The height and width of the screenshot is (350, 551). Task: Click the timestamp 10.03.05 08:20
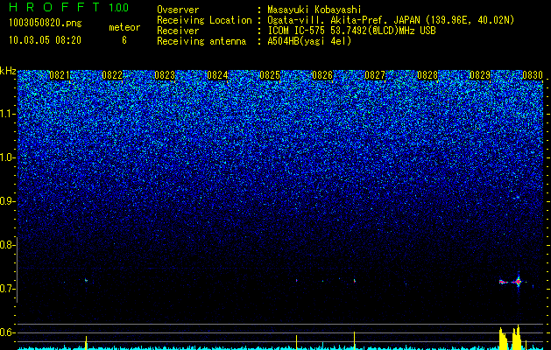pos(45,40)
